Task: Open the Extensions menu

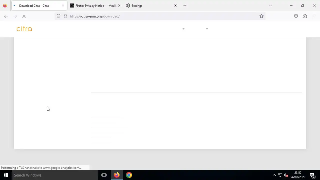Action: [x=305, y=16]
